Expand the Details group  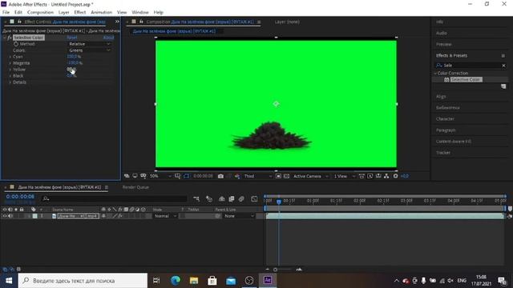point(10,82)
